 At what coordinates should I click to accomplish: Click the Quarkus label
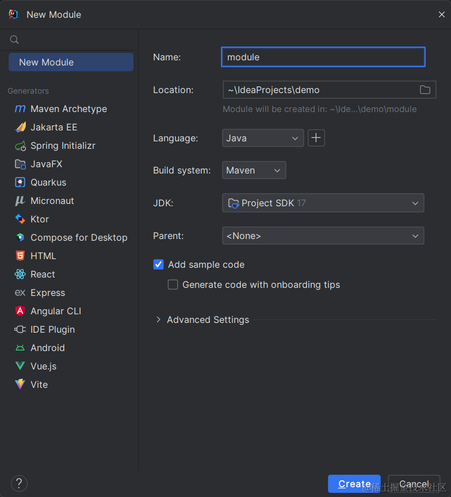(x=48, y=182)
